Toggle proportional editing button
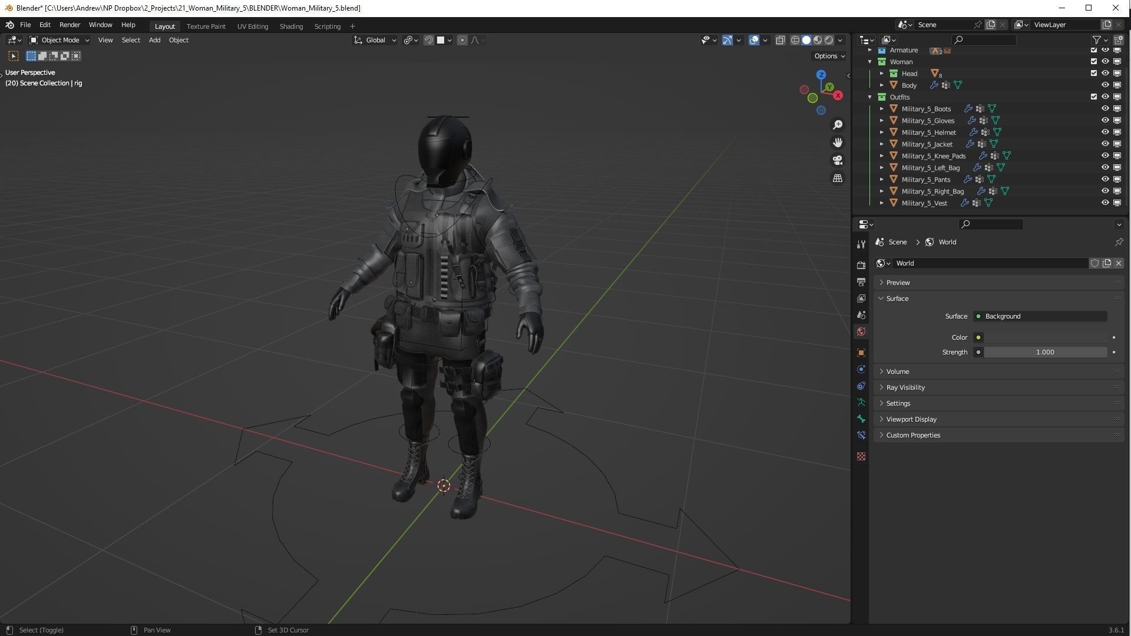1131x636 pixels. coord(462,40)
